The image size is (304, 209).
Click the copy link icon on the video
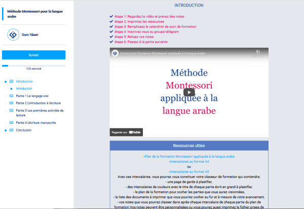[258, 52]
